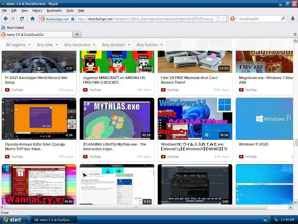Open the File menu
298x224 pixels.
click(4, 10)
